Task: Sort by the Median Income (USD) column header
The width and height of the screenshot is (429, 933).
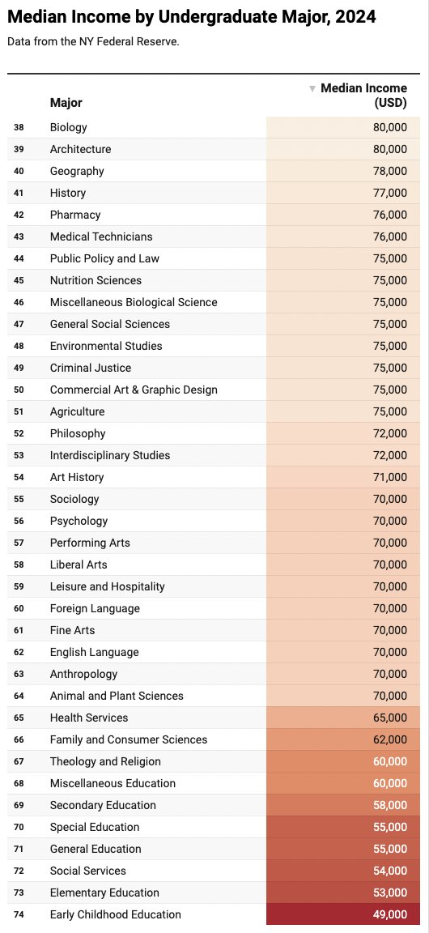Action: point(363,96)
